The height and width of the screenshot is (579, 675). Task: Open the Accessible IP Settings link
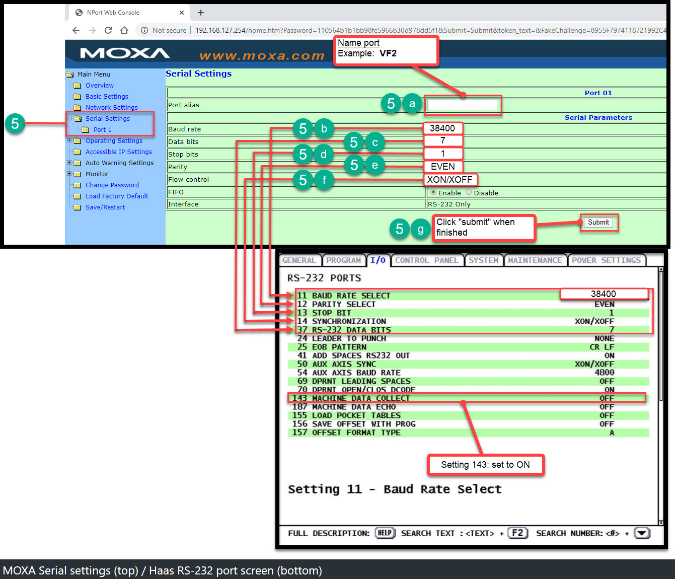(119, 152)
